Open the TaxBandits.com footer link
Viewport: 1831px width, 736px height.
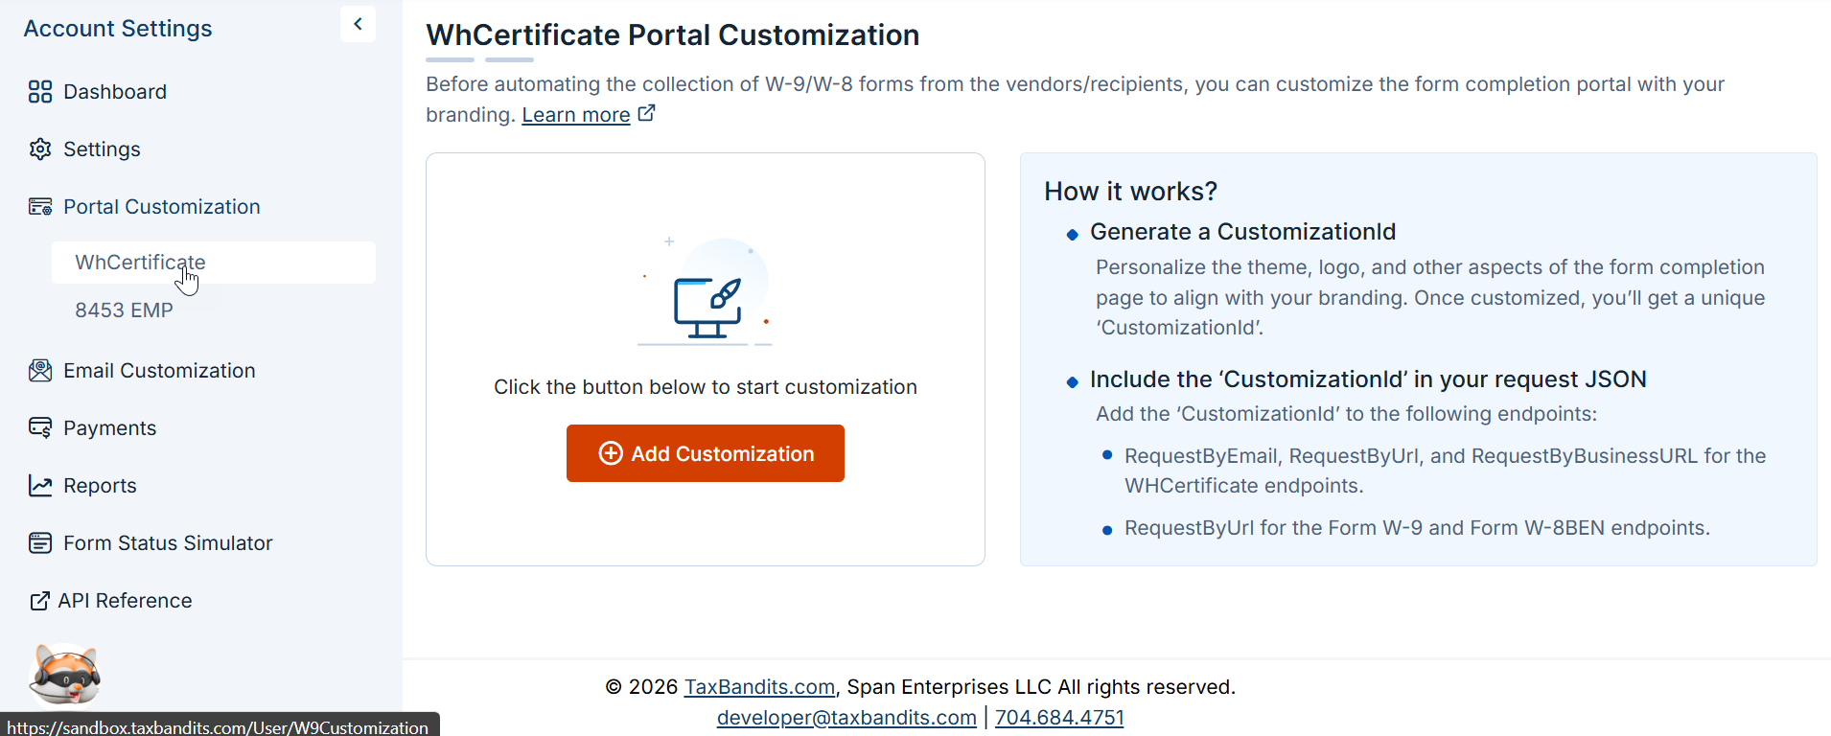click(759, 687)
